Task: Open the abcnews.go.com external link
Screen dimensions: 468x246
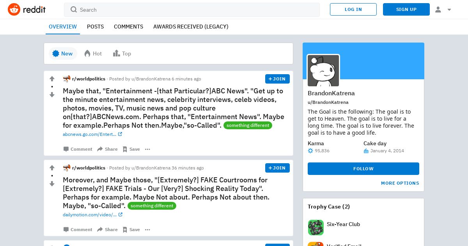Action: pos(92,134)
